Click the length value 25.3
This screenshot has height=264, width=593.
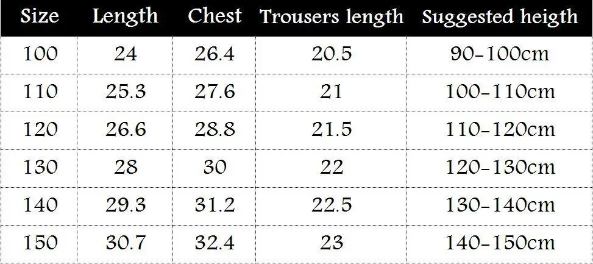coord(126,92)
